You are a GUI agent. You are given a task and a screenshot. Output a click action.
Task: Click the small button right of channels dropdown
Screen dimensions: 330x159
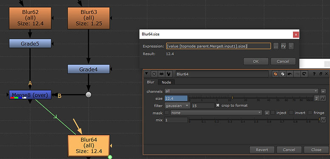tap(323, 91)
